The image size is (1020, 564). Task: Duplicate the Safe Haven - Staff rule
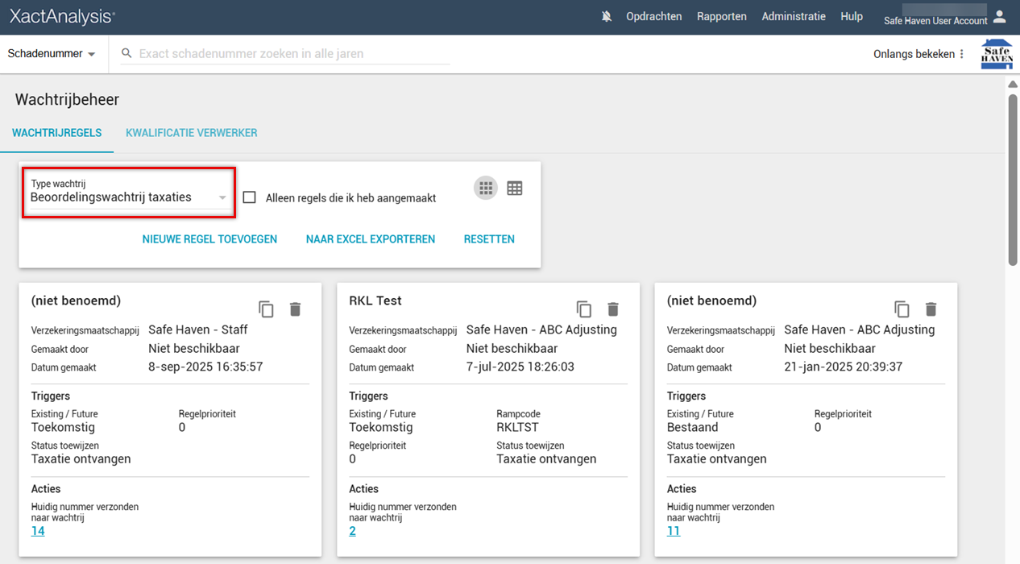pos(266,309)
